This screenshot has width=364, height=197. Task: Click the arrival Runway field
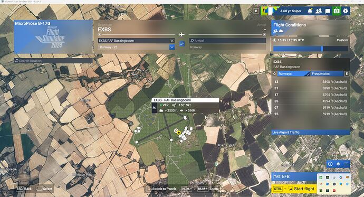[227, 47]
